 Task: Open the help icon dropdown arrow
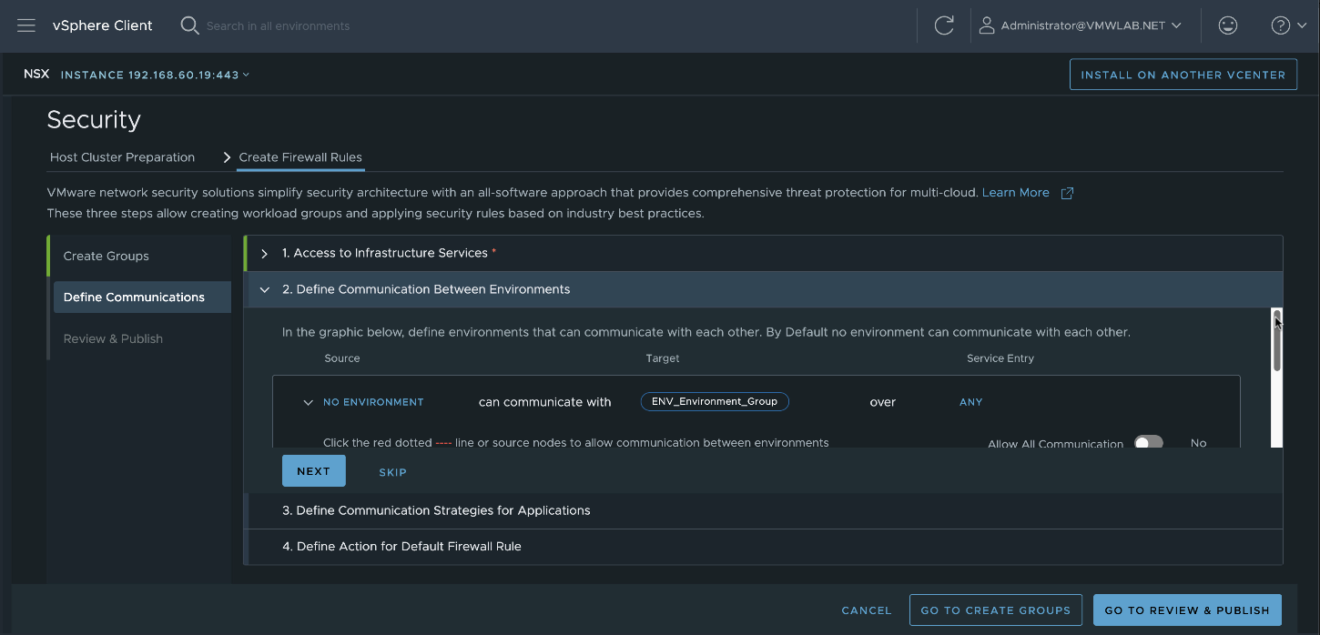coord(1302,25)
